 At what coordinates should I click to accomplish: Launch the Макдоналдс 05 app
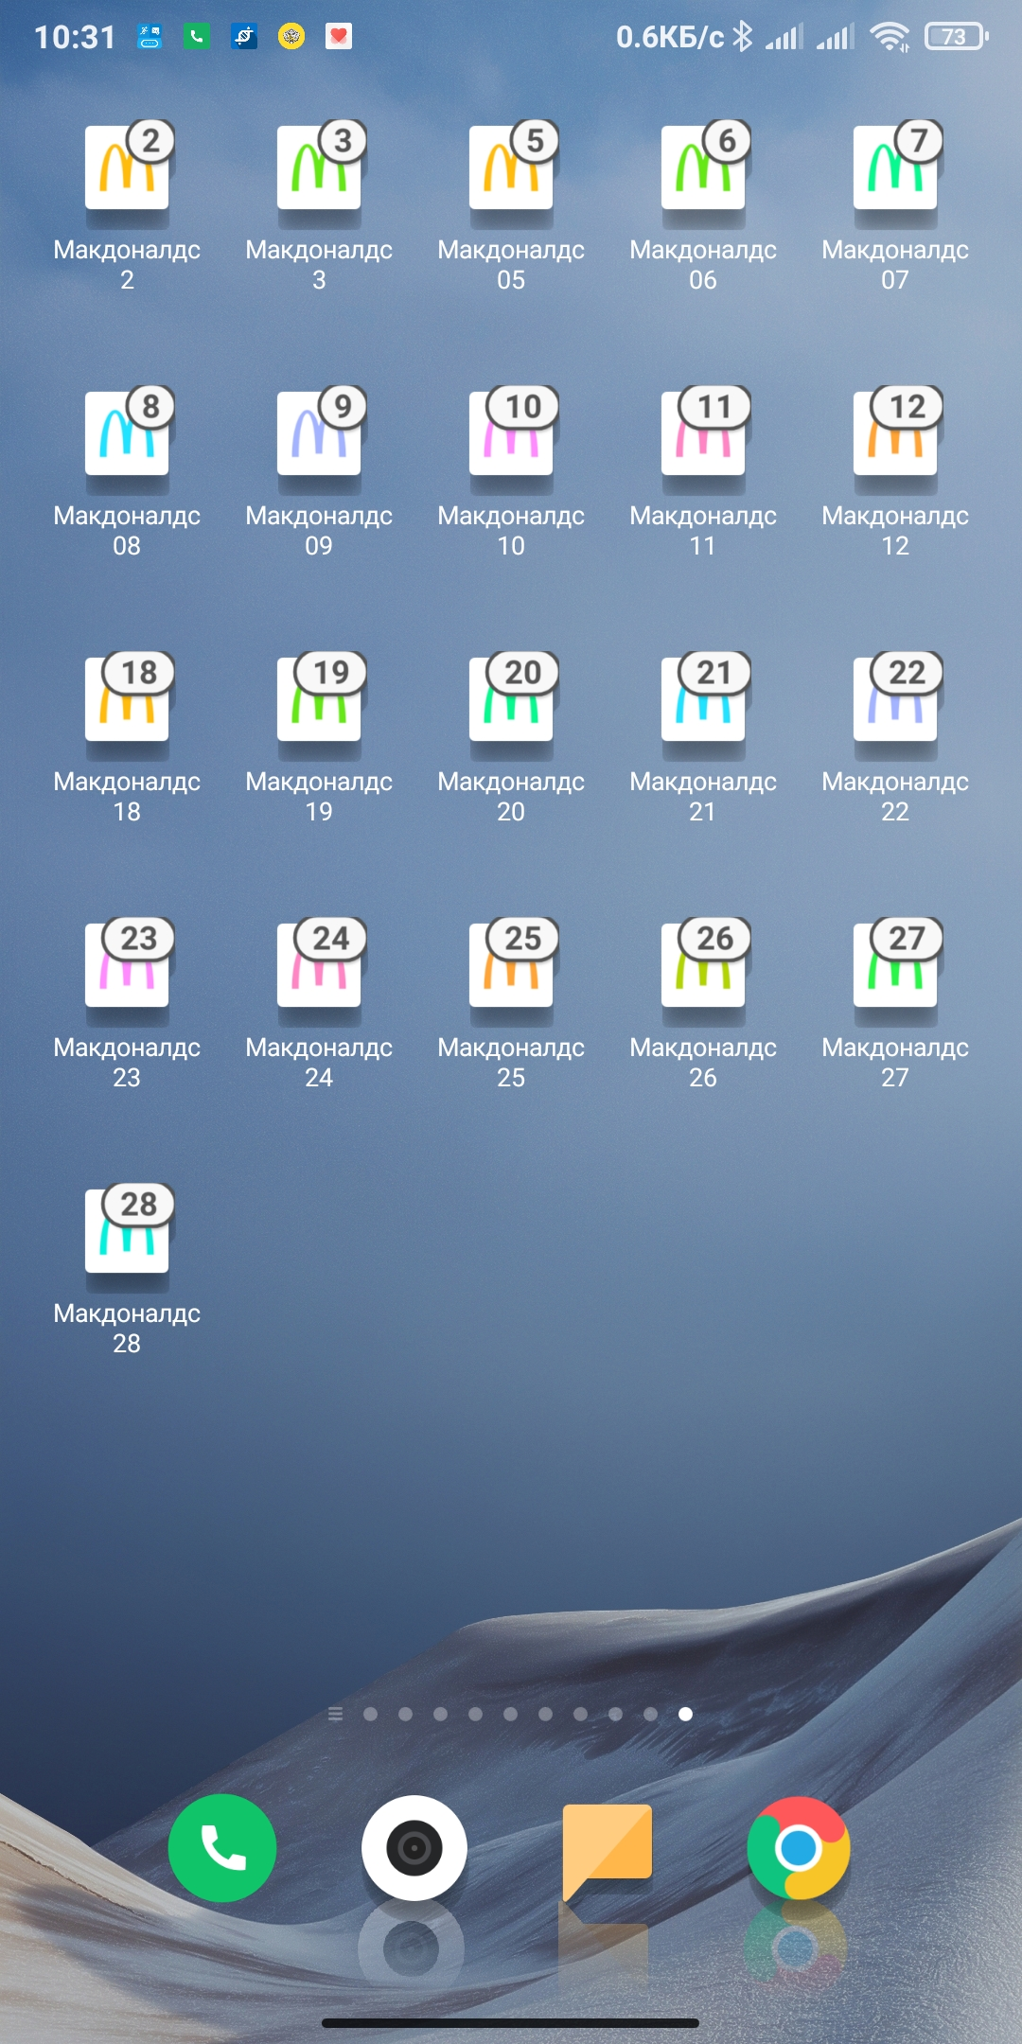coord(511,168)
